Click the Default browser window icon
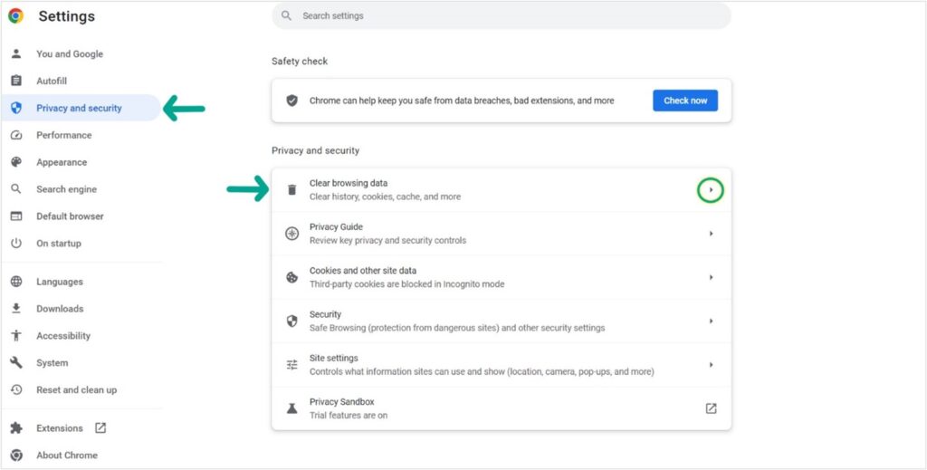 coord(16,216)
